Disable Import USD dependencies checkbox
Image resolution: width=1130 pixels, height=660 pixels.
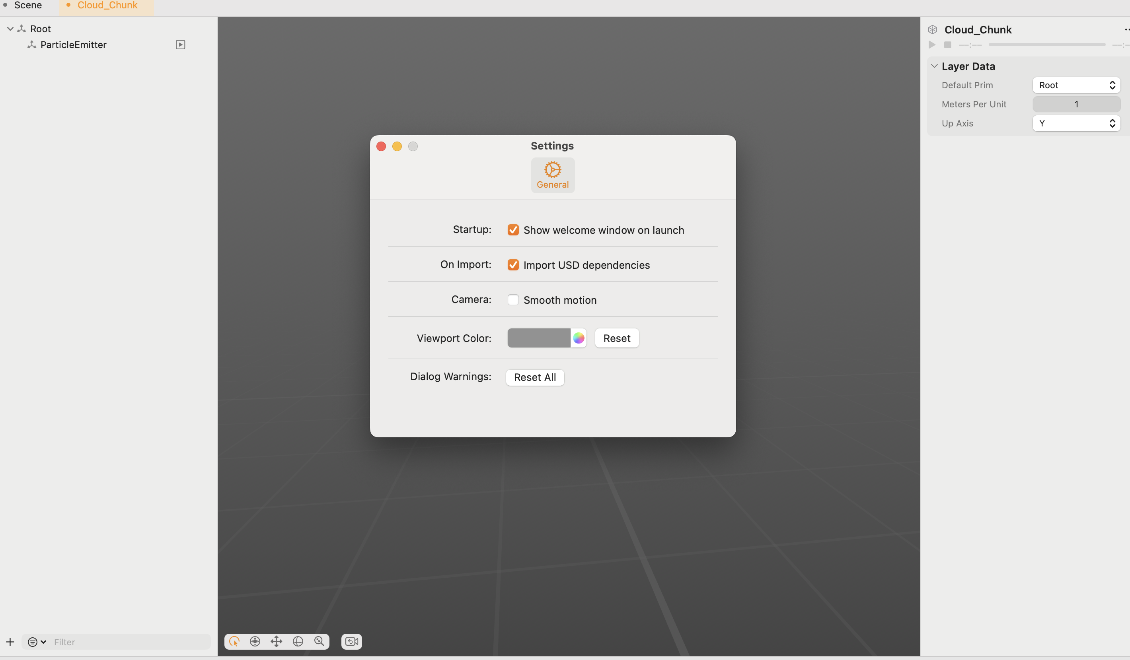513,265
